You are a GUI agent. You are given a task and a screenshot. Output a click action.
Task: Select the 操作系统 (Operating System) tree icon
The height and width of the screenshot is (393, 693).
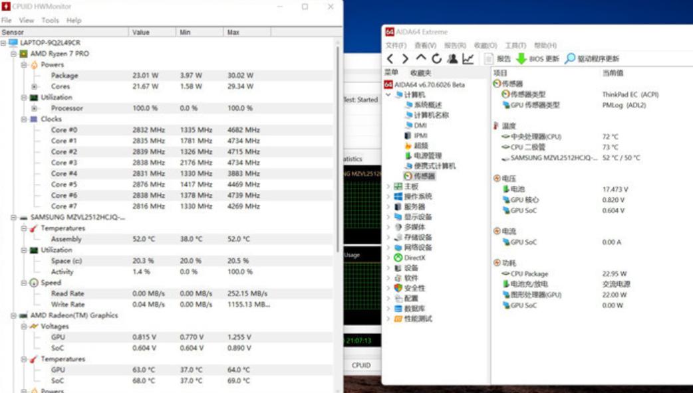coord(399,195)
